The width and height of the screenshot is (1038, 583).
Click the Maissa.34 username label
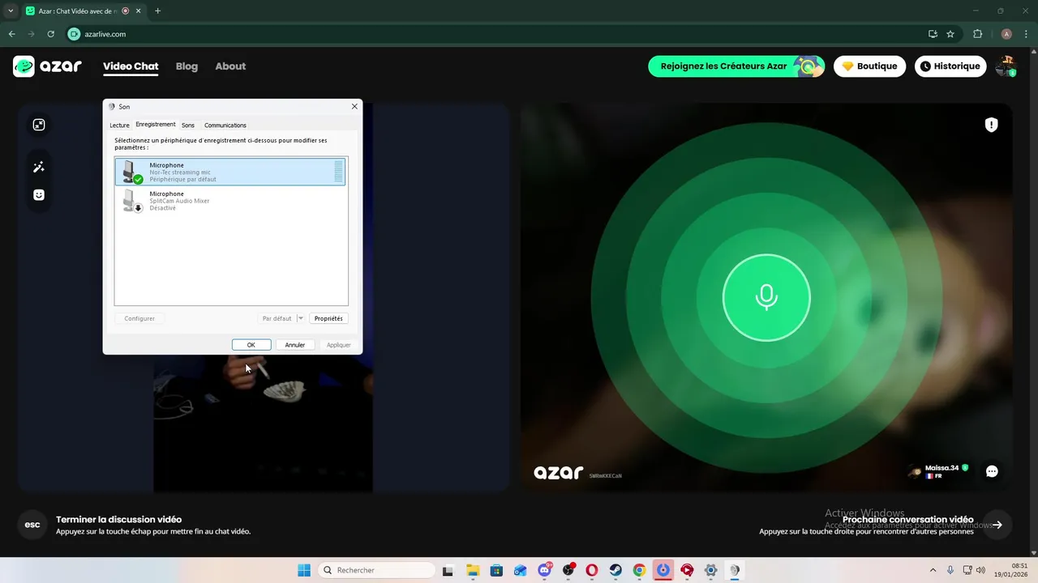pos(942,468)
